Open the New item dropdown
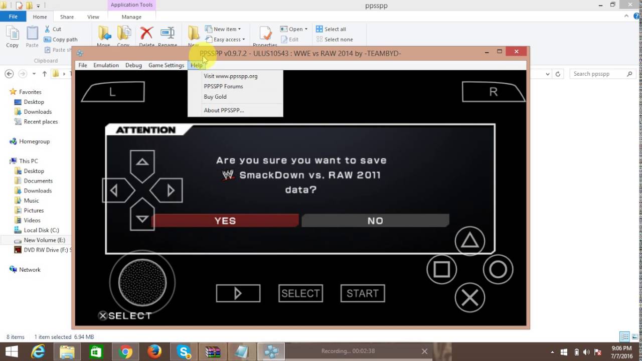The width and height of the screenshot is (642, 361). pyautogui.click(x=223, y=29)
